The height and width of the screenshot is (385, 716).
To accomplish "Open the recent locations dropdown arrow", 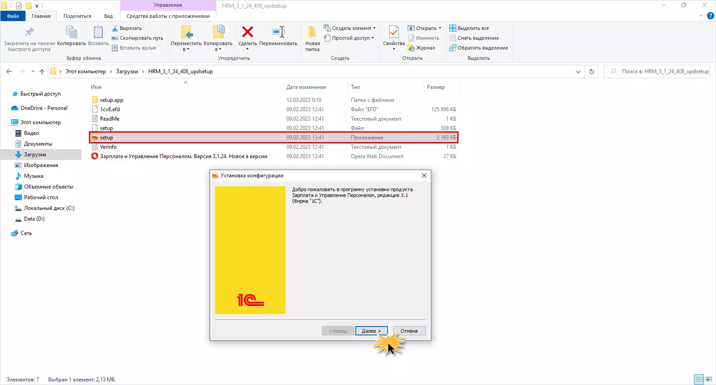I will pos(33,71).
